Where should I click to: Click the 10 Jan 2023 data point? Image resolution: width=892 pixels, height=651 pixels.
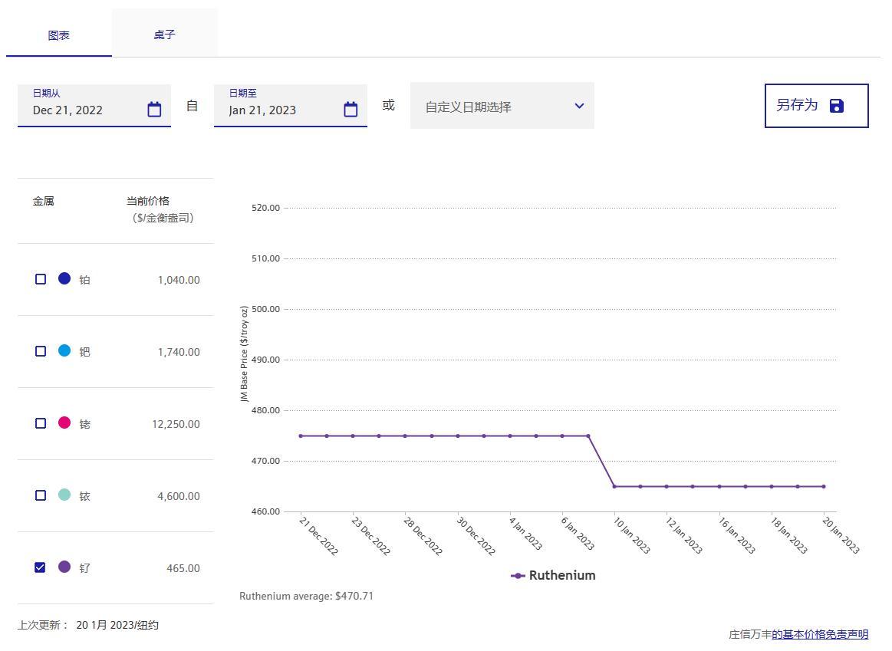[x=614, y=486]
